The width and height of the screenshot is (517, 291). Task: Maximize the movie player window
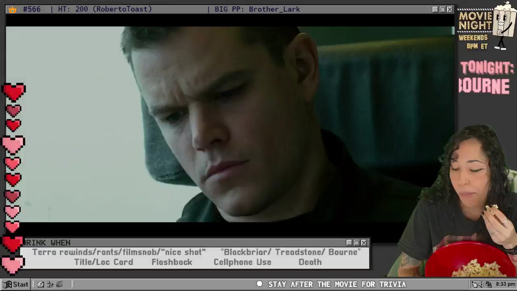click(x=442, y=10)
